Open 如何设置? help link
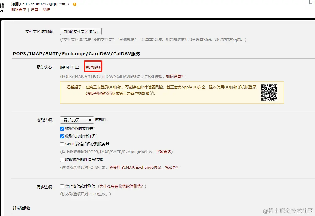 [175, 77]
